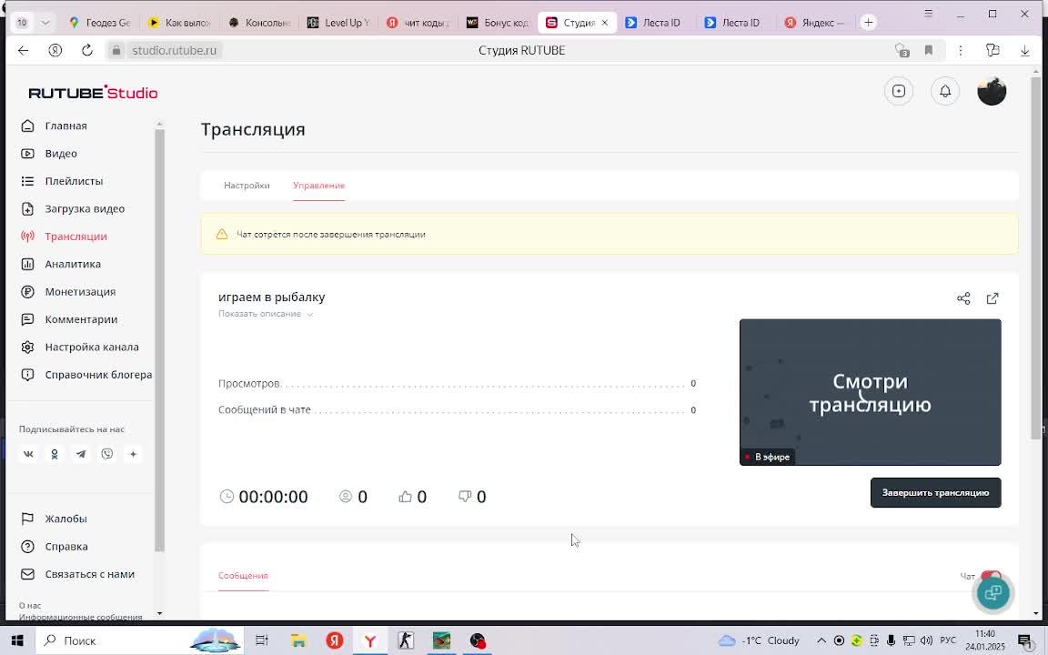Click the Telegram social icon
The image size is (1048, 655).
81,455
